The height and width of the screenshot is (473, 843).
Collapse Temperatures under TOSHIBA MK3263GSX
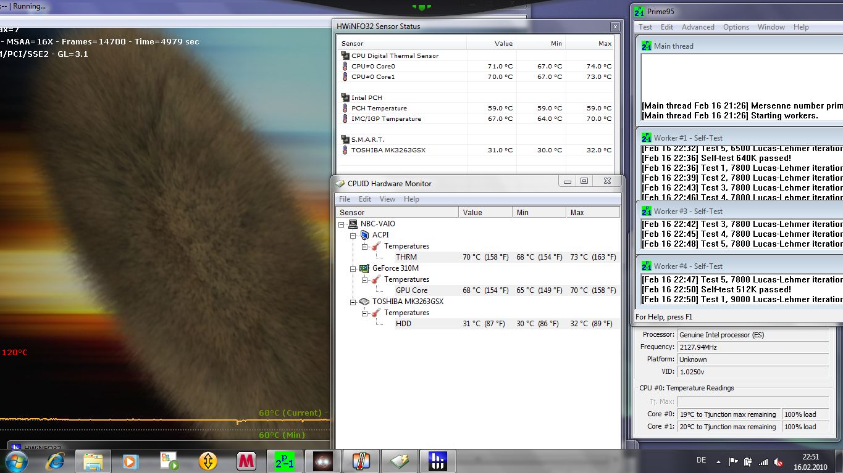click(364, 313)
